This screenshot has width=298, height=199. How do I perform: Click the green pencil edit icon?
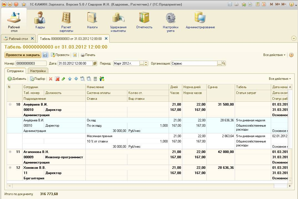(x=64, y=79)
